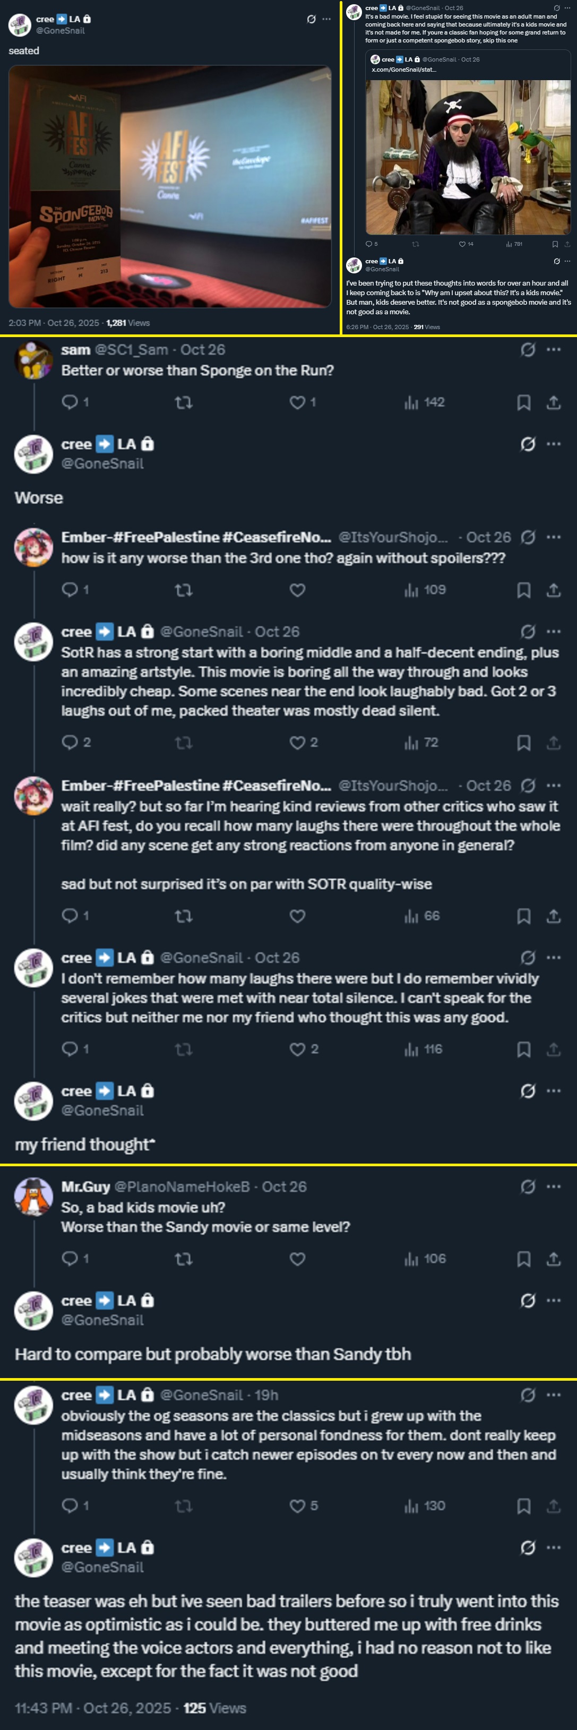Viewport: 577px width, 1730px height.
Task: Open @SC1_Sam profile handle
Action: [x=131, y=350]
